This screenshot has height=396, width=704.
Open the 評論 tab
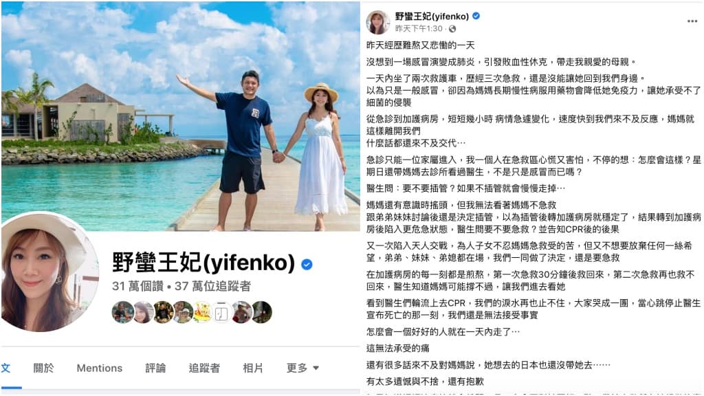(x=155, y=368)
